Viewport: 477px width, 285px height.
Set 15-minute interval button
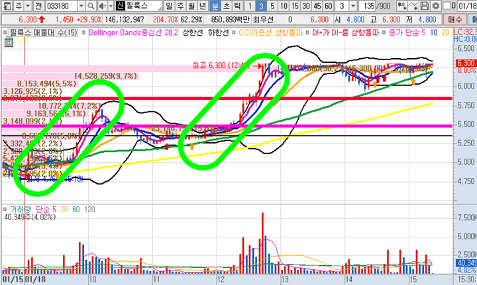pyautogui.click(x=295, y=6)
